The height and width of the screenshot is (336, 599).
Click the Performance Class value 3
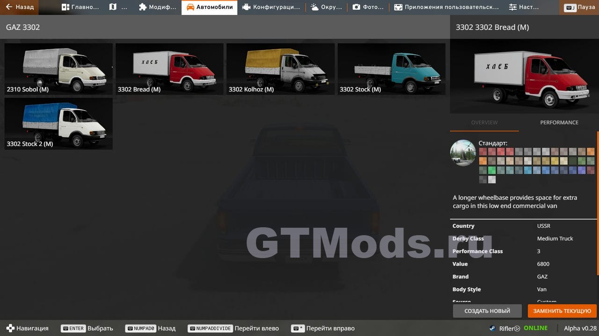(539, 251)
